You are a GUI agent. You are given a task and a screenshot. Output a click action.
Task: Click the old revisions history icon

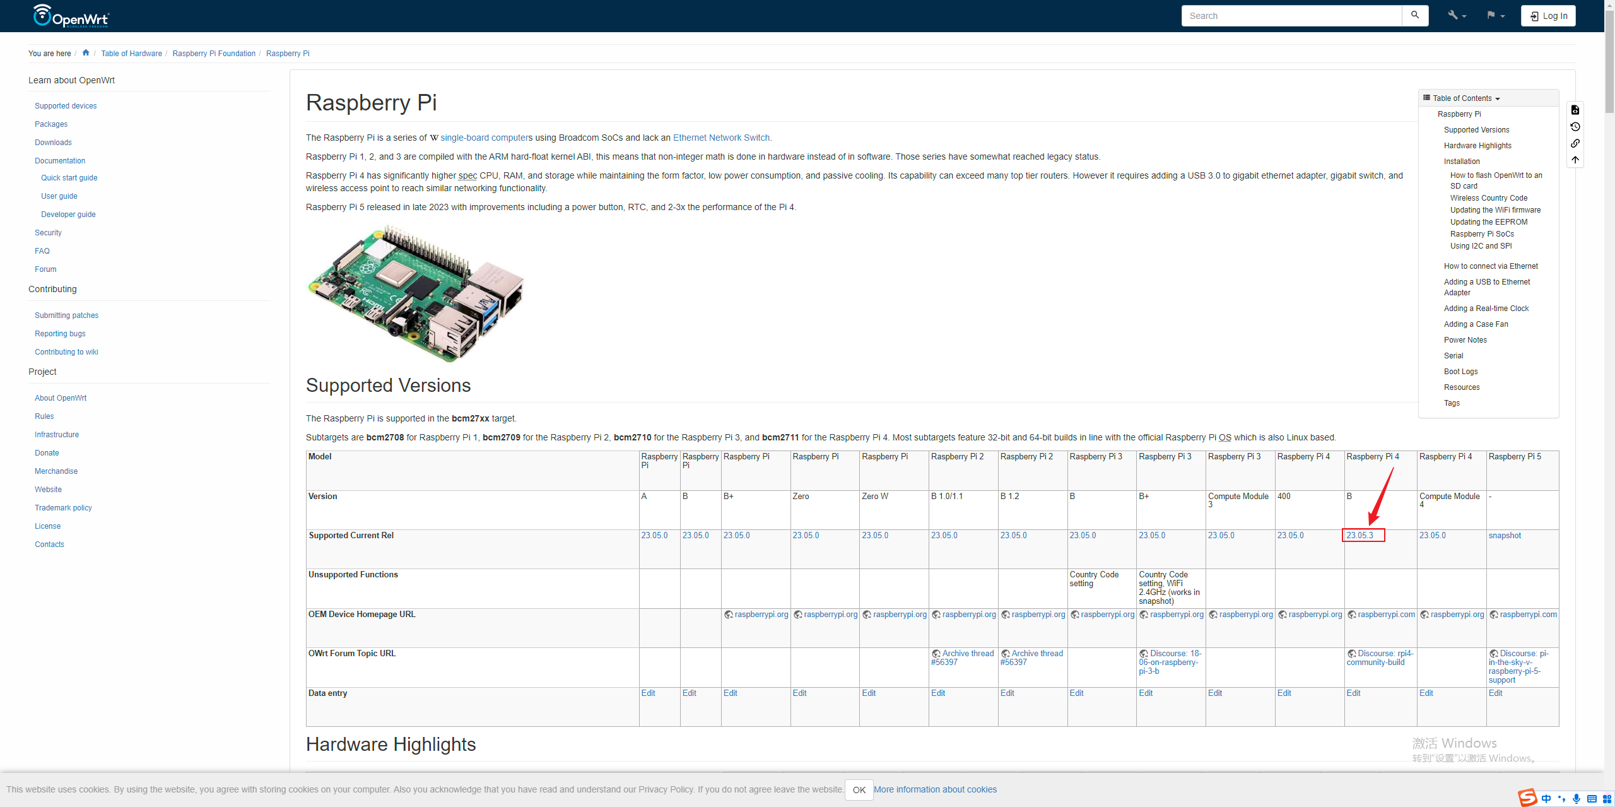point(1575,127)
